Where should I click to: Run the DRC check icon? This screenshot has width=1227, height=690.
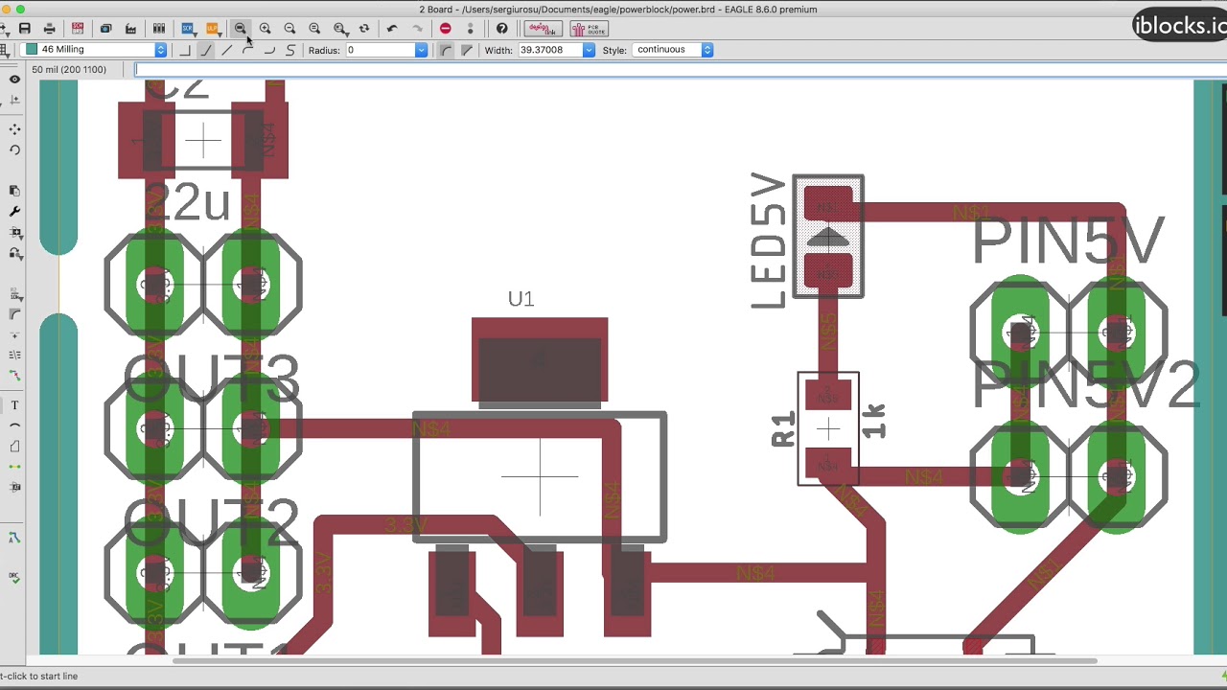(x=14, y=577)
